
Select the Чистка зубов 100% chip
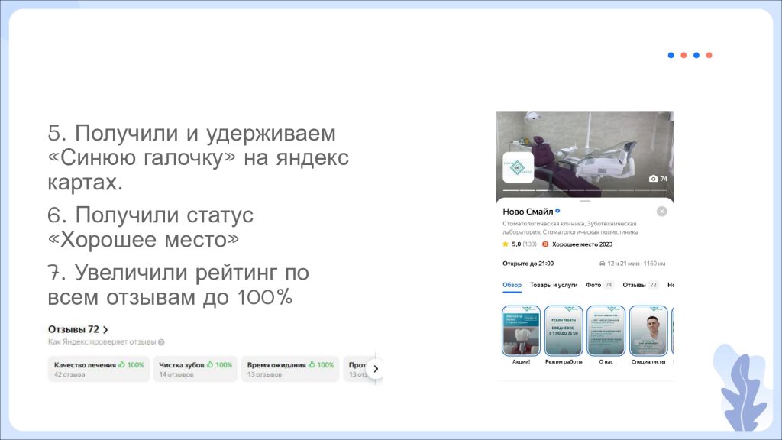tap(195, 369)
